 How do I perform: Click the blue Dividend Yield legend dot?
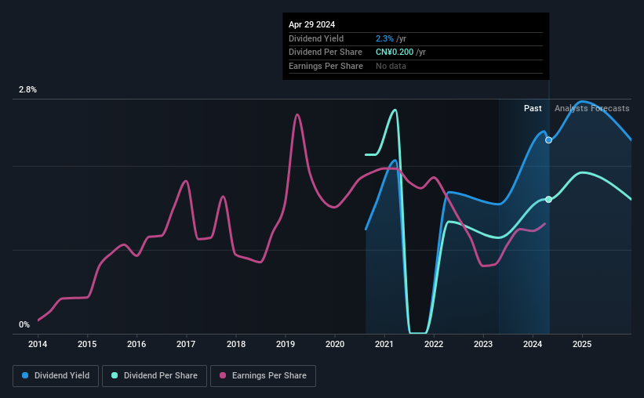point(25,375)
